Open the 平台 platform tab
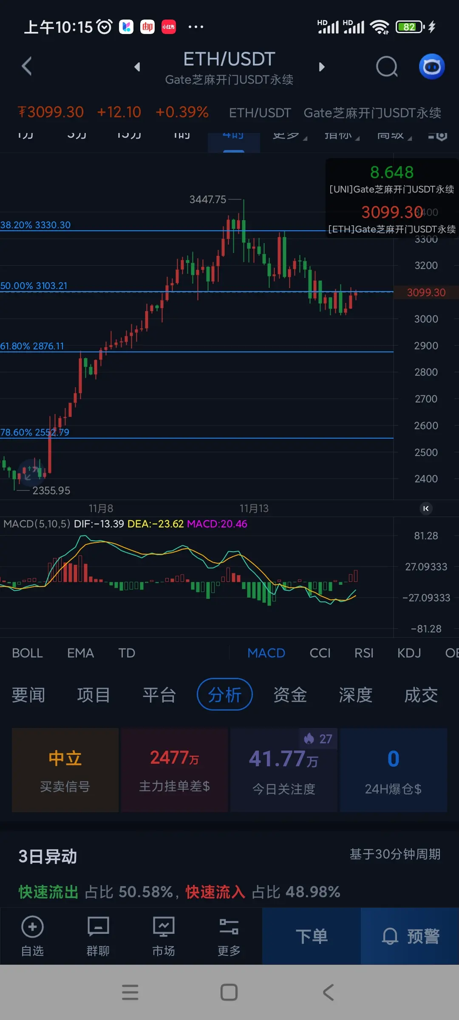 (x=159, y=695)
